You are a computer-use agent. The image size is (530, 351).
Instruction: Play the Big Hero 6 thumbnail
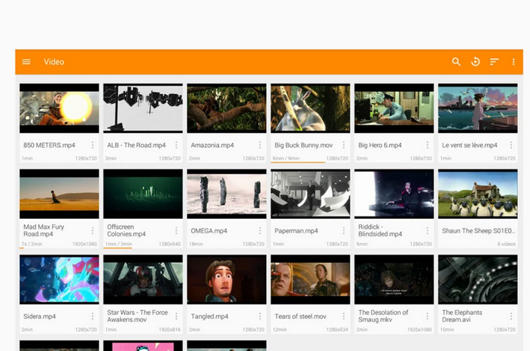pos(394,108)
